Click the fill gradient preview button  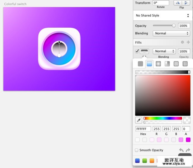click(x=144, y=51)
